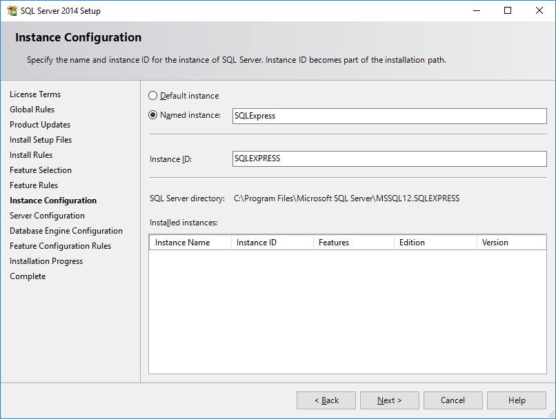The width and height of the screenshot is (556, 419).
Task: Open the Help dialog
Action: (x=516, y=400)
